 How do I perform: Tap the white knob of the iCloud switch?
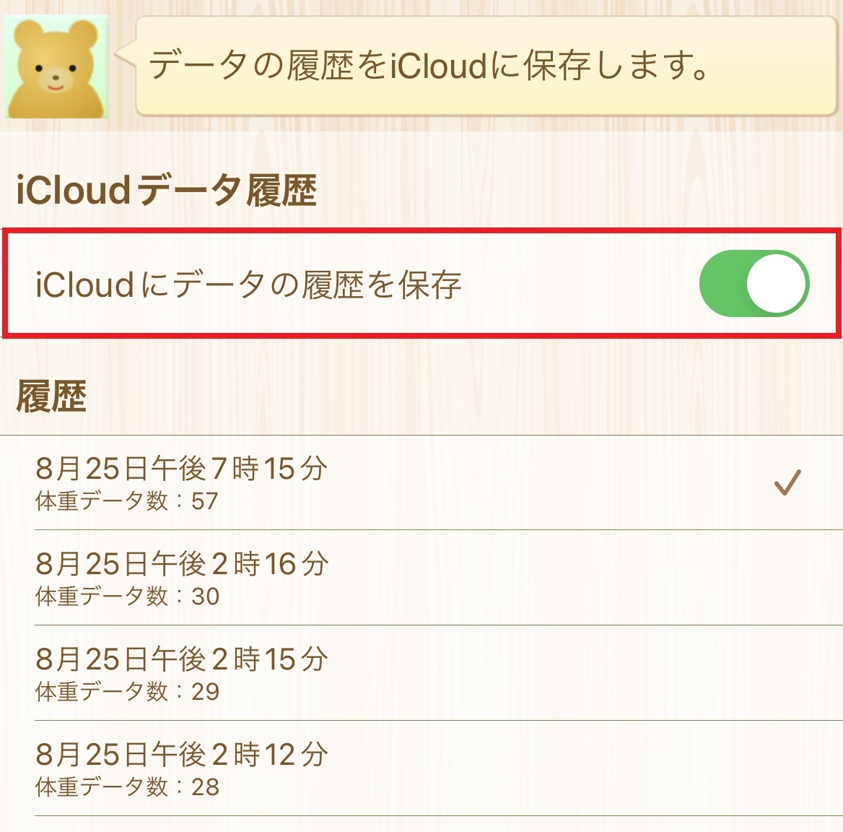tap(776, 283)
